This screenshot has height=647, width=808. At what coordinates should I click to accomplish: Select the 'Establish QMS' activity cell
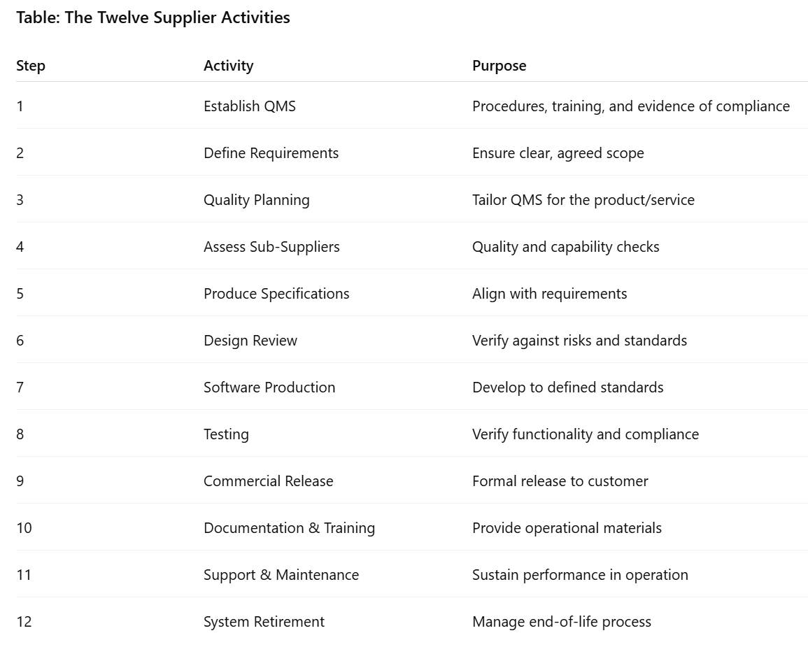pyautogui.click(x=249, y=106)
